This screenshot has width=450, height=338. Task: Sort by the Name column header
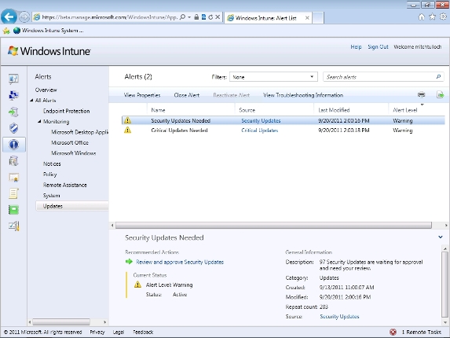158,110
